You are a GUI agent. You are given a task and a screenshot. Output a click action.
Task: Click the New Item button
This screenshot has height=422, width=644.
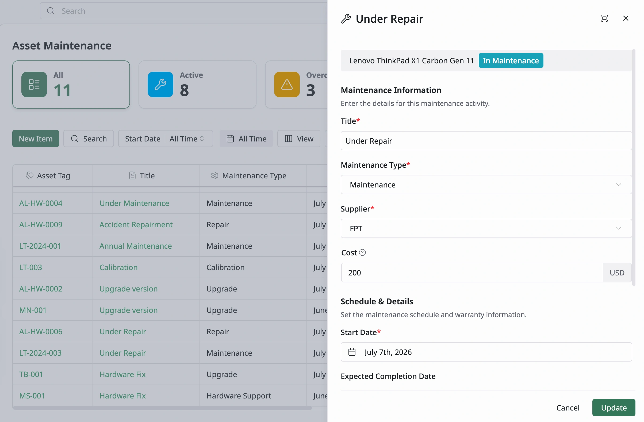tap(36, 139)
